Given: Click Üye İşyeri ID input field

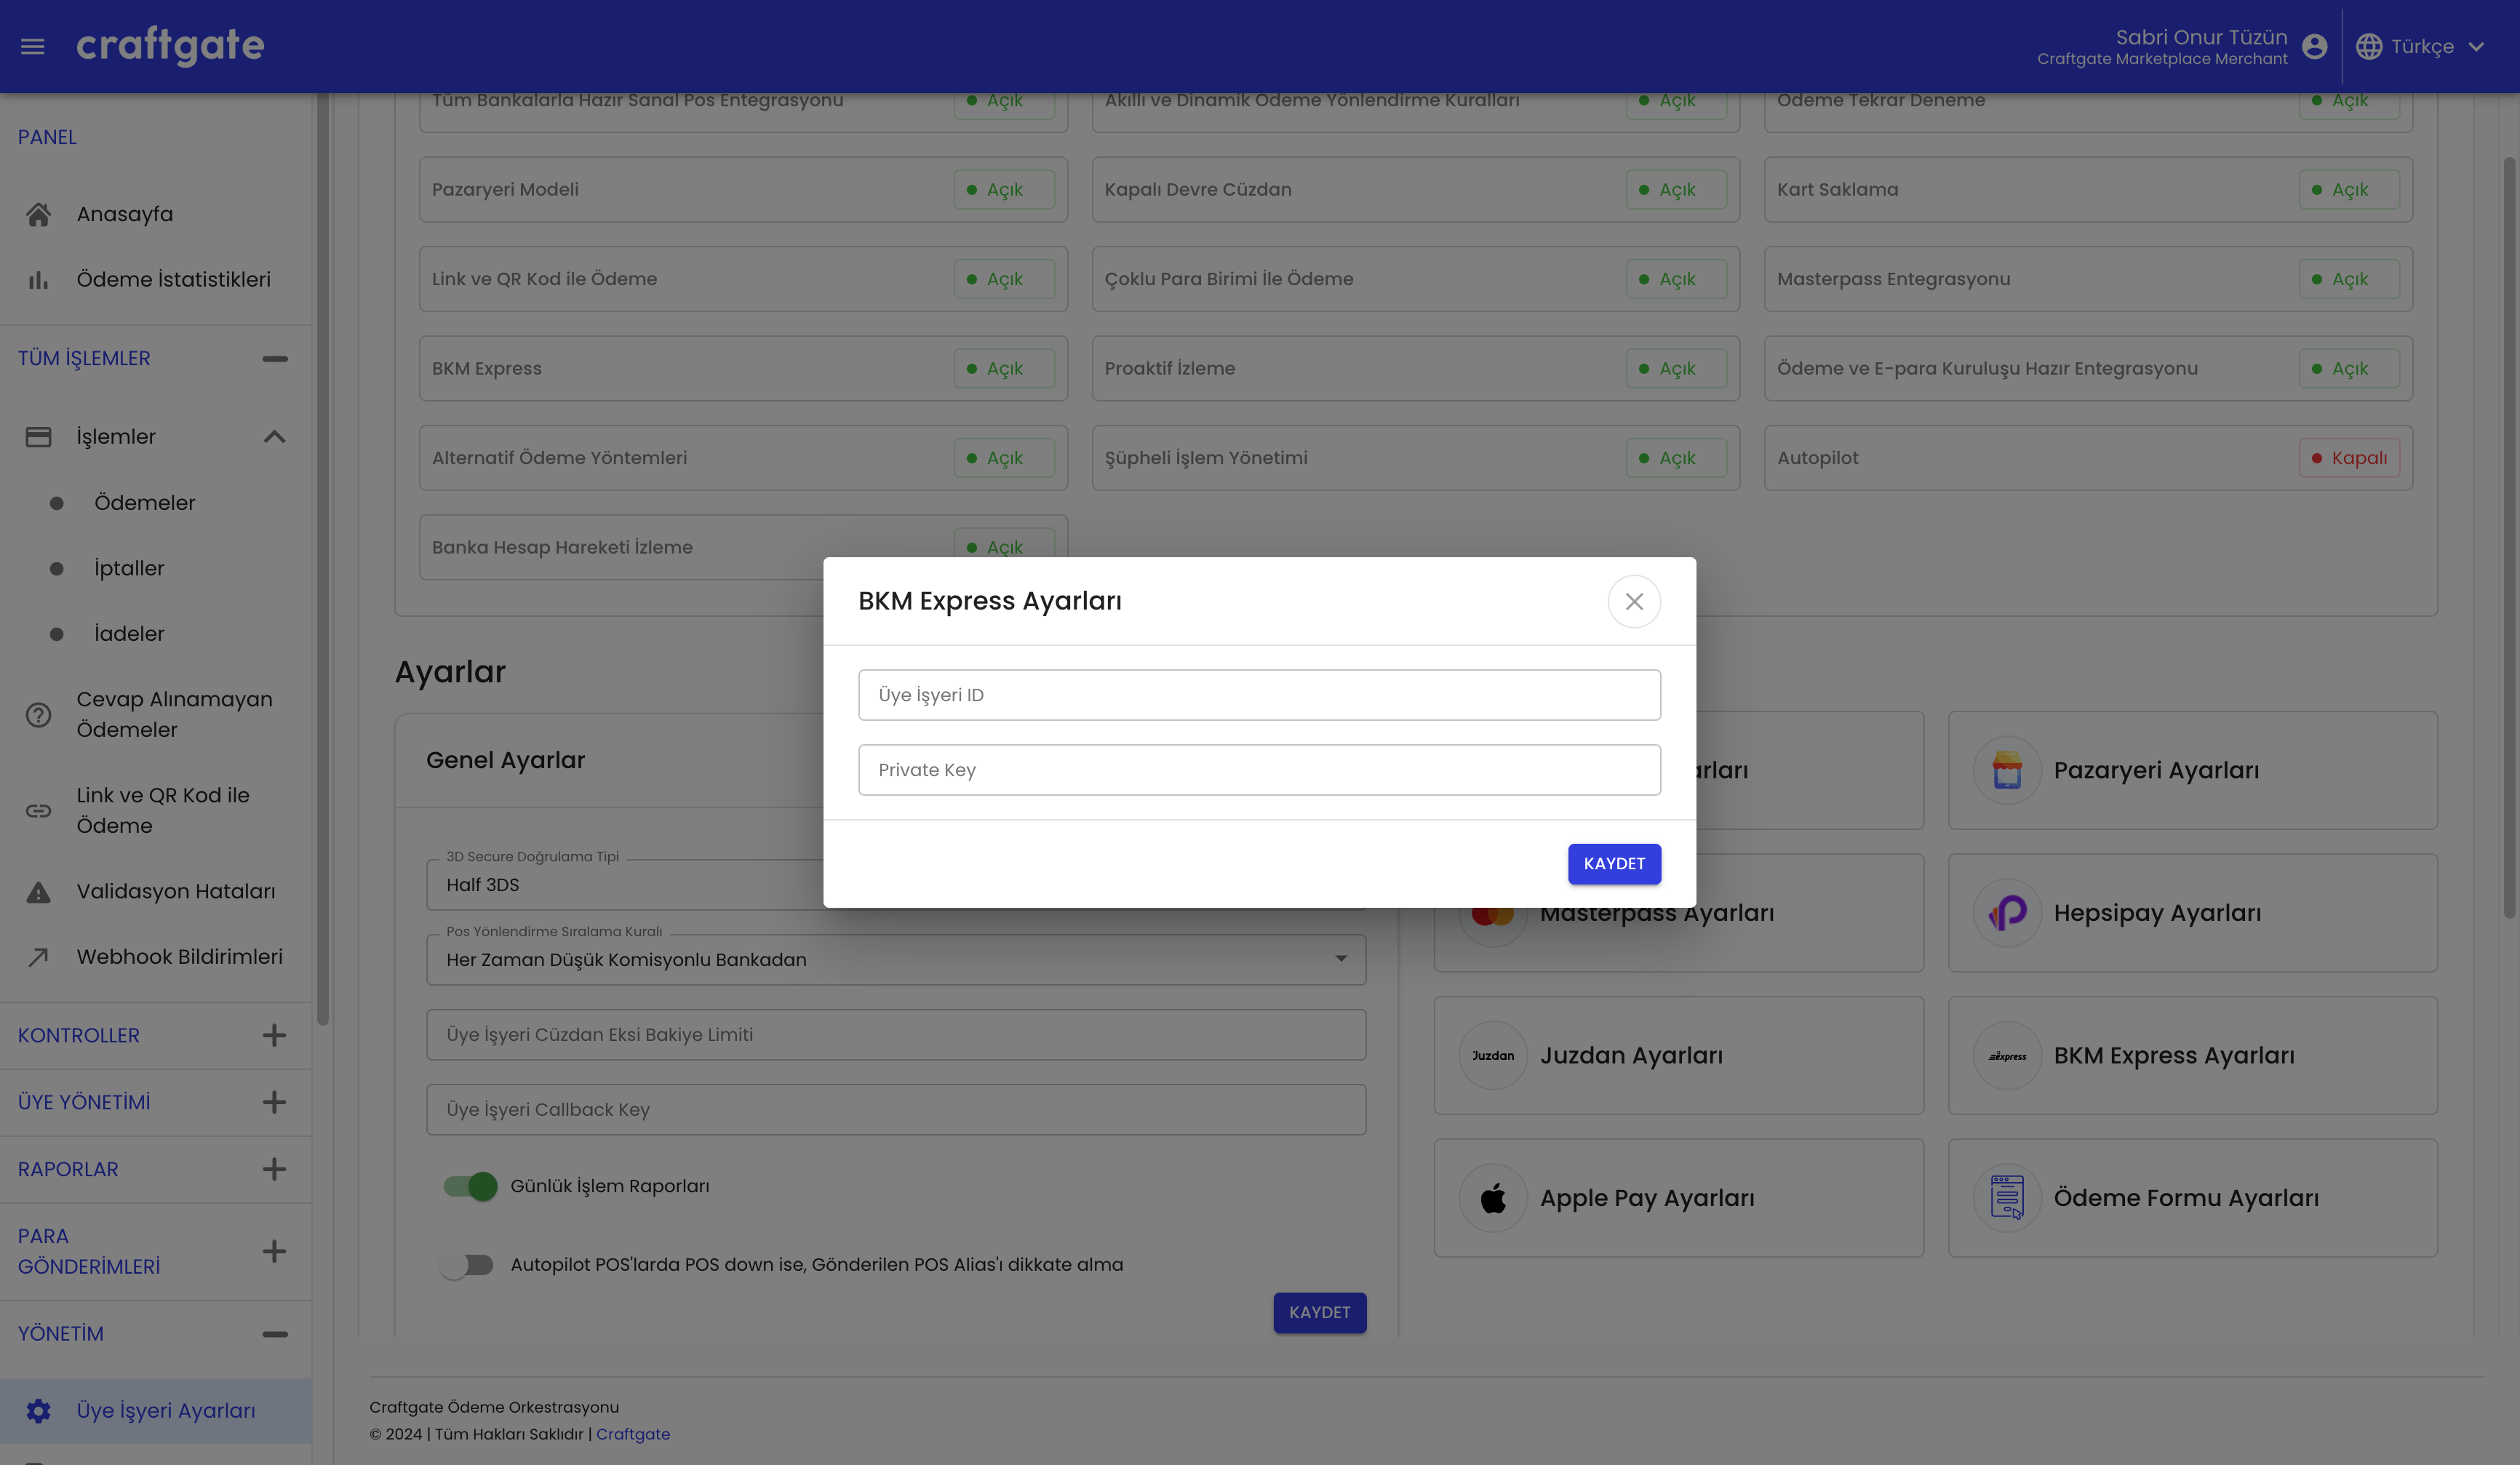Looking at the screenshot, I should click(x=1259, y=694).
